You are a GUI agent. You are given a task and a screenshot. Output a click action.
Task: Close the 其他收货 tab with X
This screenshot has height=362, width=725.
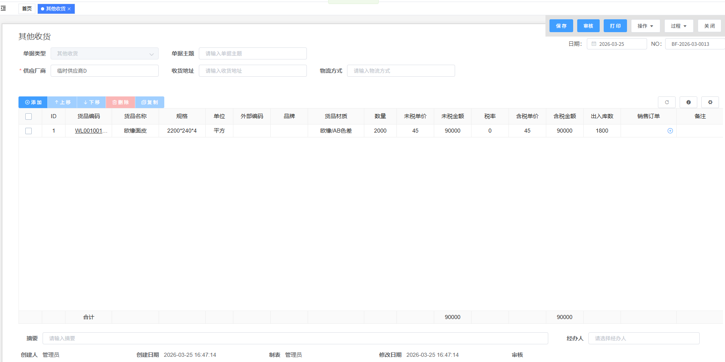(69, 9)
